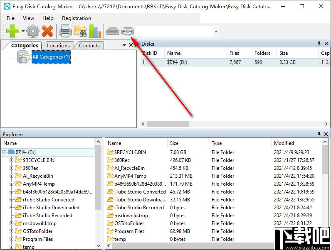331x250 pixels.
Task: Sort disks by the Name column header
Action: (x=195, y=53)
